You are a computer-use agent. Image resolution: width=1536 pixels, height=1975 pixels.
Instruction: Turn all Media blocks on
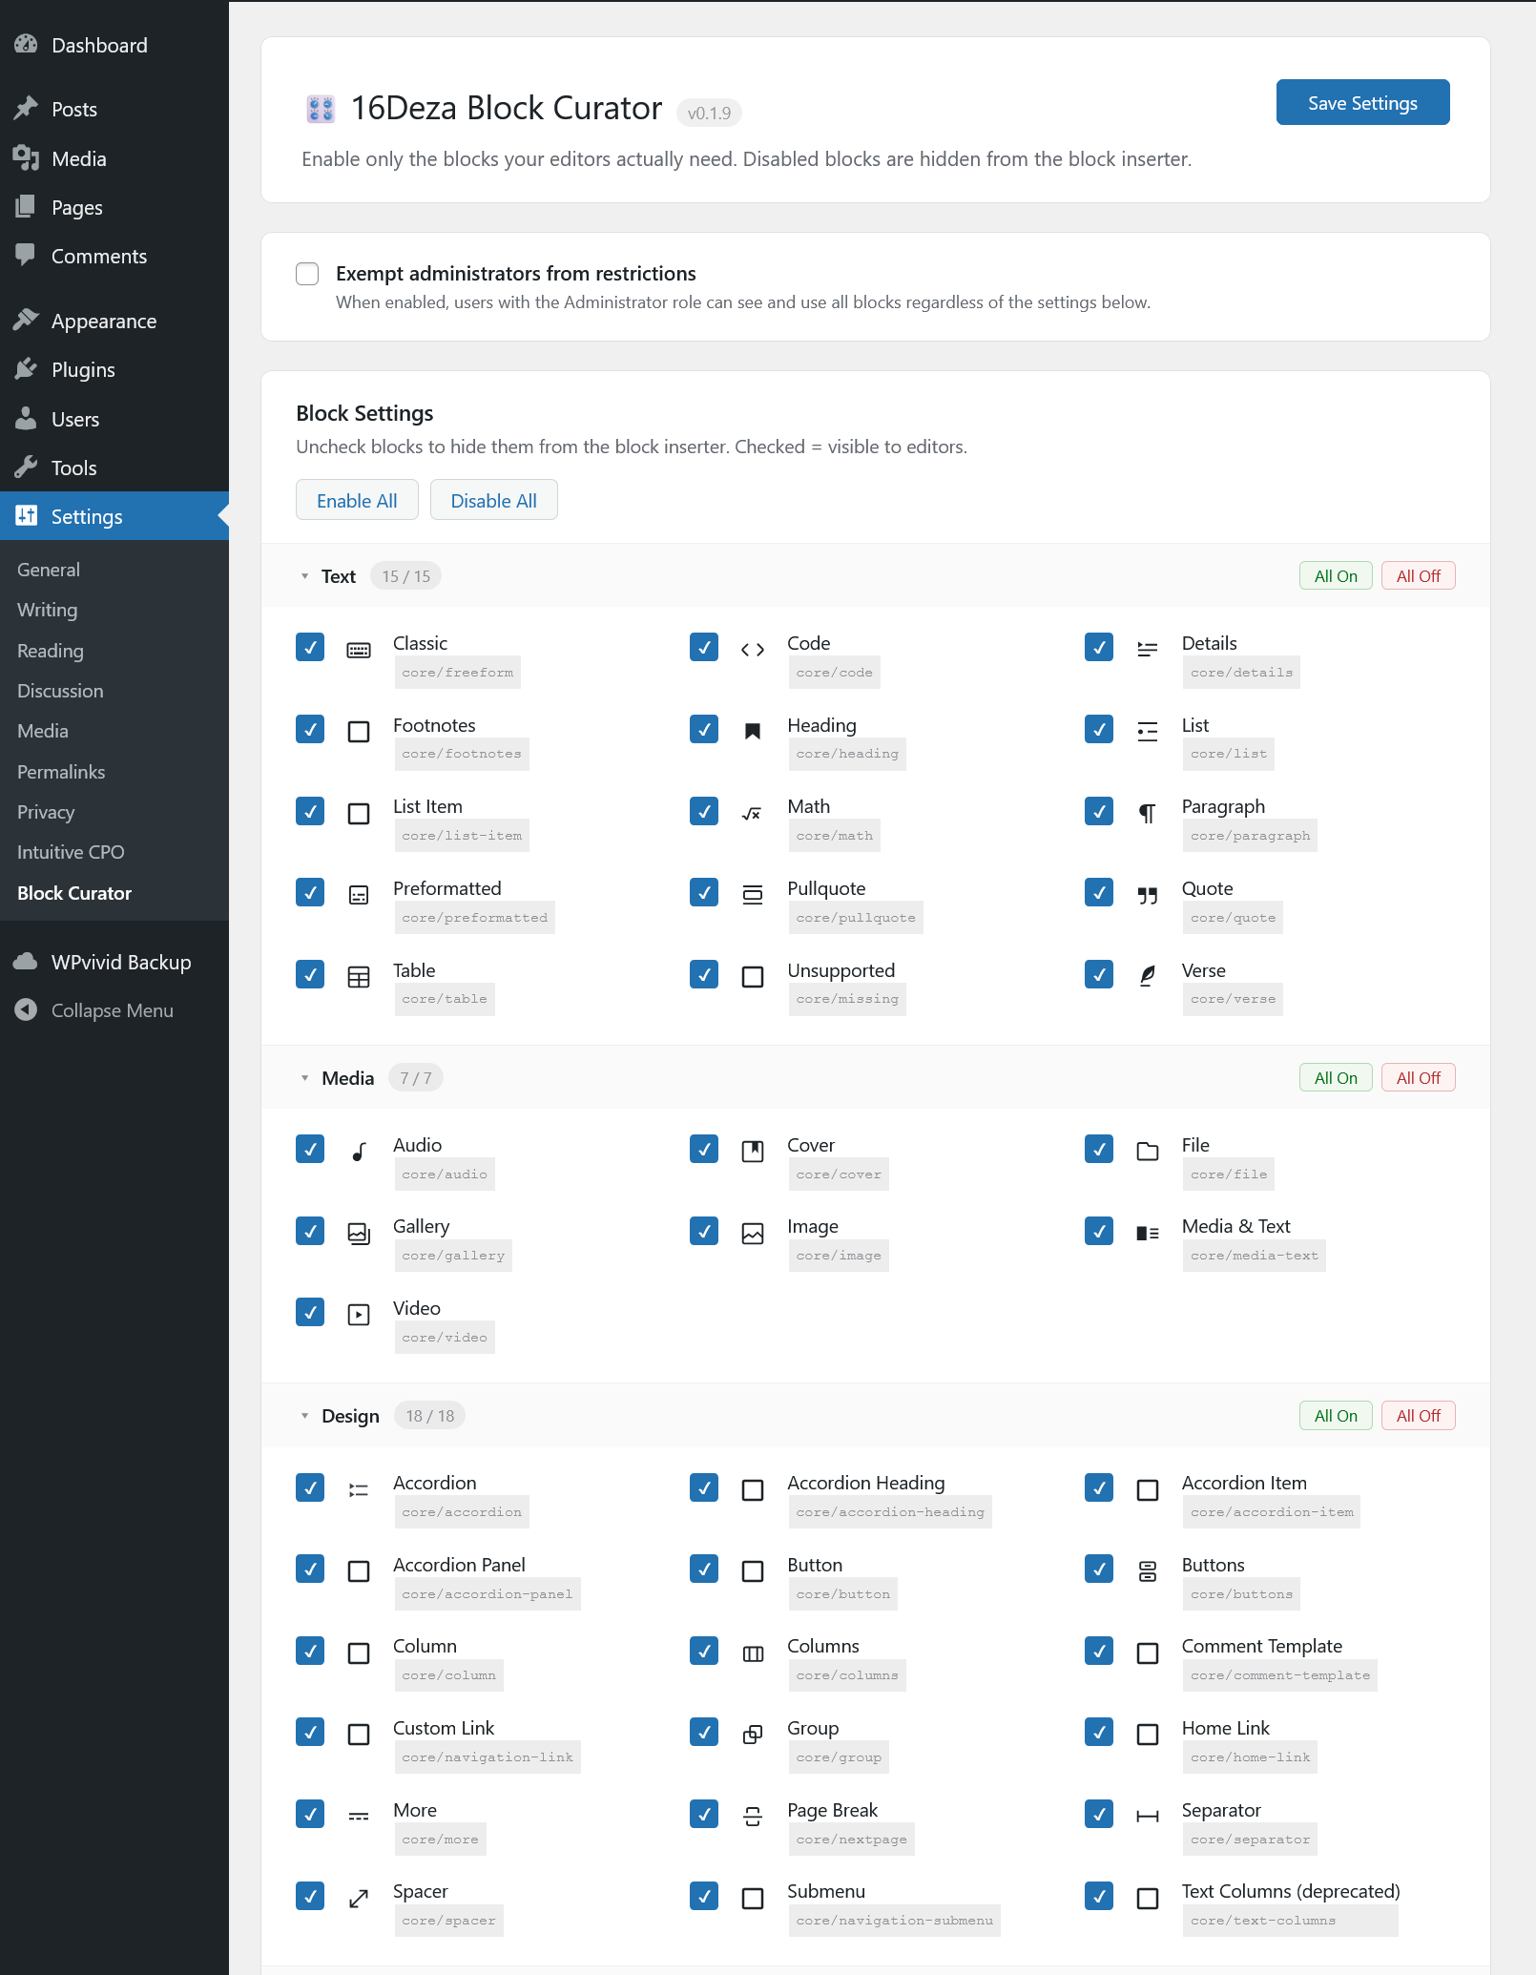point(1336,1078)
